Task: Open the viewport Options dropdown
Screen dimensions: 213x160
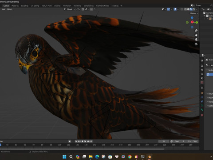Action: coord(194,13)
